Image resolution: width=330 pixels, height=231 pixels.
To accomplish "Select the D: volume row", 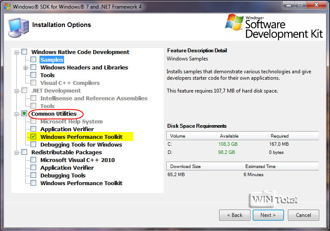I will (242, 152).
